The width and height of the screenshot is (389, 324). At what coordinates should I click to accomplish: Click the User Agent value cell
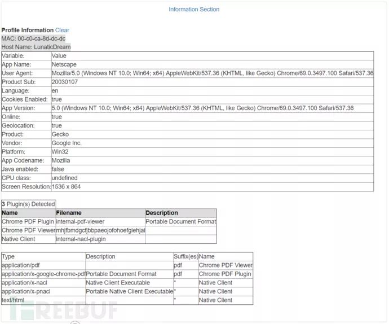[213, 73]
